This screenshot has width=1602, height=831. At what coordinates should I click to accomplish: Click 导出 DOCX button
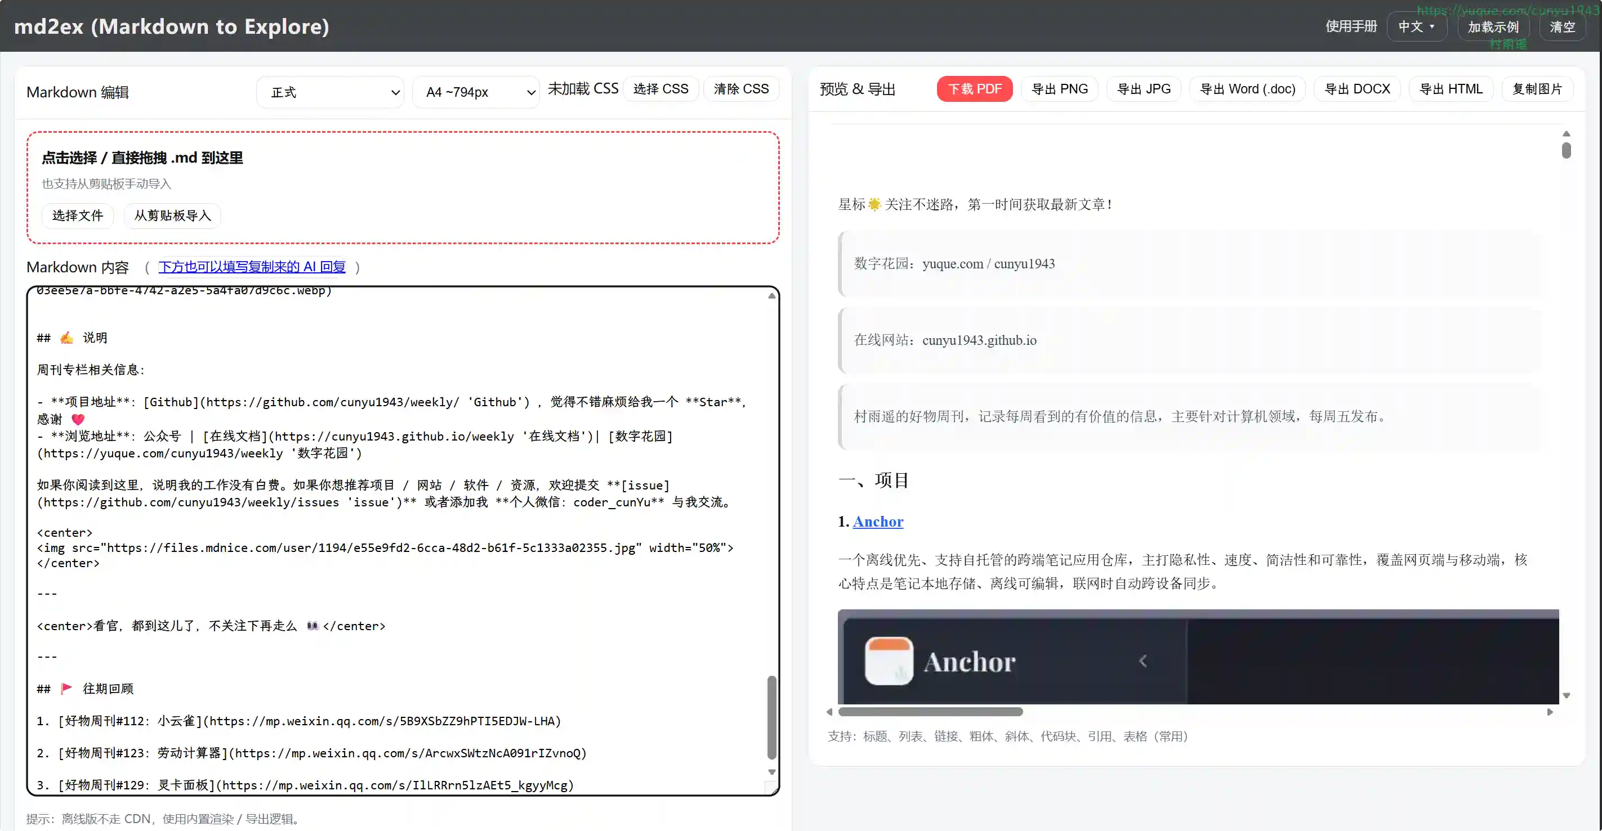(1356, 89)
